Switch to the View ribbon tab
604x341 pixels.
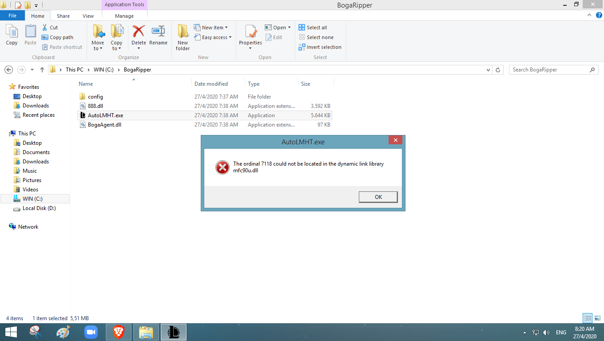click(x=88, y=16)
